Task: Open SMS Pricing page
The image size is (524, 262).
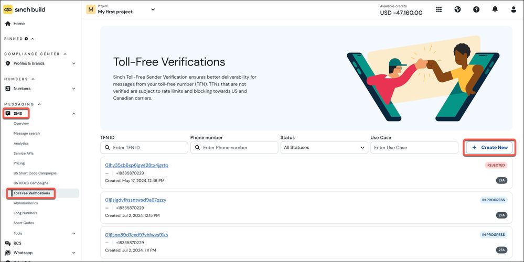Action: click(x=19, y=163)
